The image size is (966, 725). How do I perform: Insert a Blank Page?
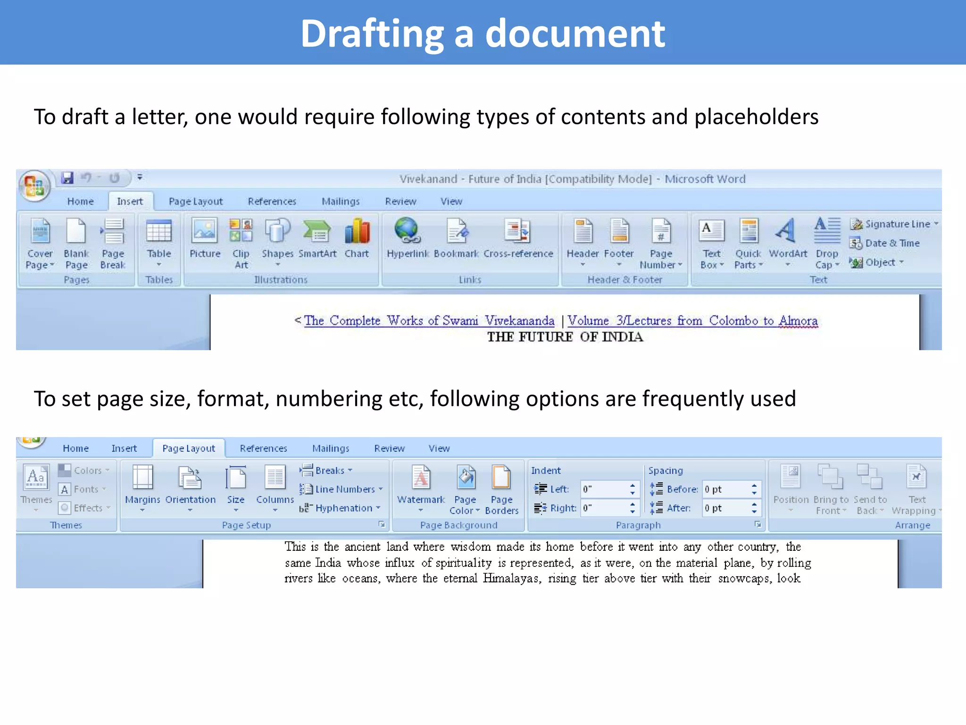tap(76, 244)
